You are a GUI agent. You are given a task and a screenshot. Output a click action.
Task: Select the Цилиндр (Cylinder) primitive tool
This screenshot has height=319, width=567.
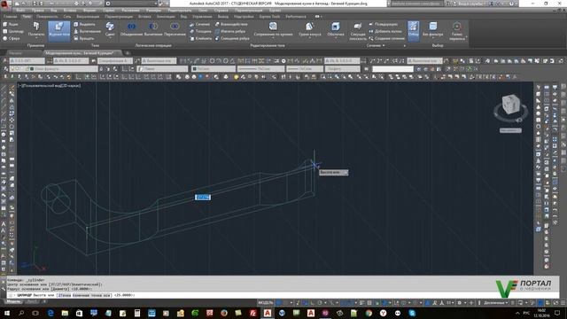[x=13, y=32]
